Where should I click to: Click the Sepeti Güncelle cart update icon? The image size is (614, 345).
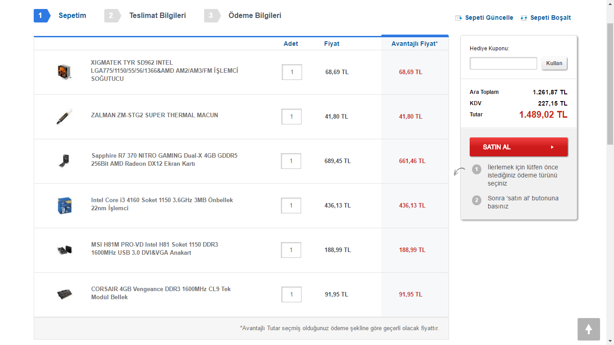pyautogui.click(x=458, y=18)
